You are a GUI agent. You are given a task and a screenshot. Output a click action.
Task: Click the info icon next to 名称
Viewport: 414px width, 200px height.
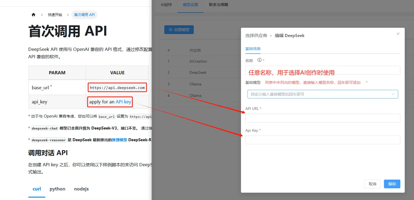[x=260, y=60]
